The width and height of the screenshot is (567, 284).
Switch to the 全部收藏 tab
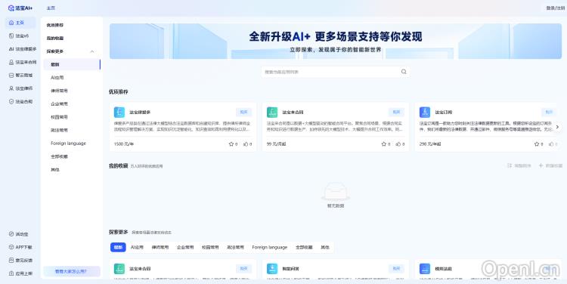click(304, 247)
